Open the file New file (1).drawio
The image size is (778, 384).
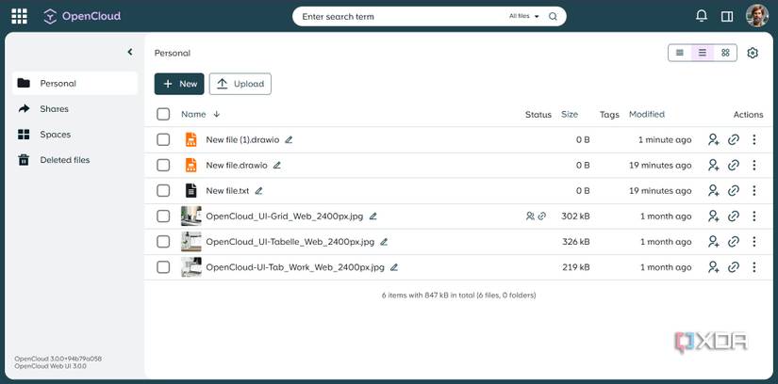pyautogui.click(x=242, y=140)
